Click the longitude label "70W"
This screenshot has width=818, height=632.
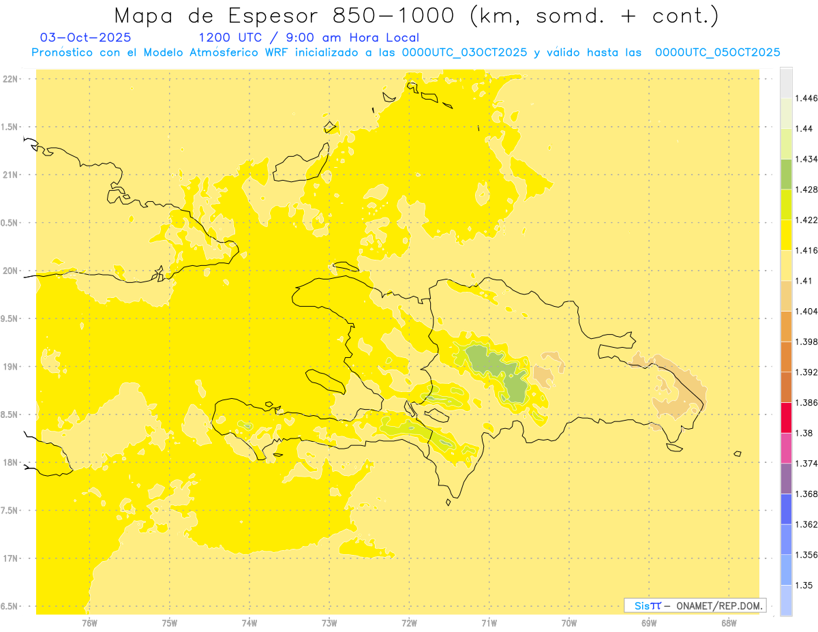pos(569,622)
